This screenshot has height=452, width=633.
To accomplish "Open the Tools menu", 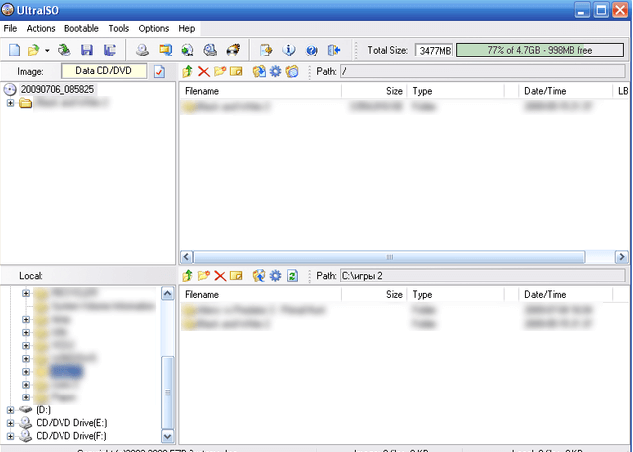I will click(119, 28).
